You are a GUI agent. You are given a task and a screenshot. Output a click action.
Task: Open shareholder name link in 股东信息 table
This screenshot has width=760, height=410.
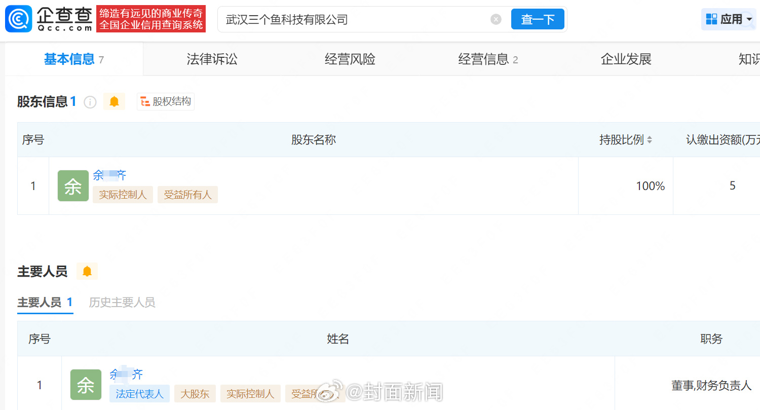[x=109, y=175]
